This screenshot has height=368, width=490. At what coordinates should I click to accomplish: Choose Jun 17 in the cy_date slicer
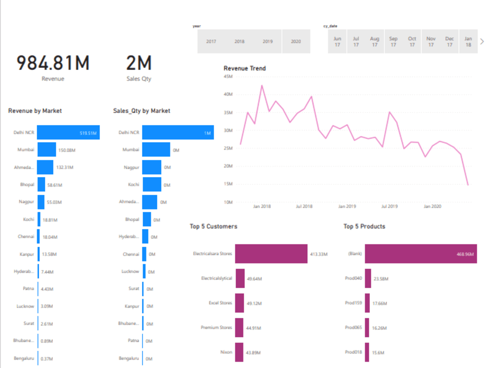tap(337, 42)
